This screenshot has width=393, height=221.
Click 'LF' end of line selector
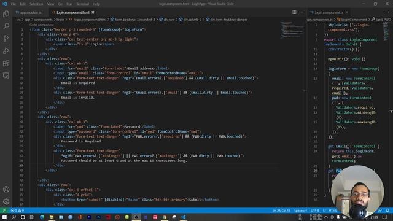coord(324,211)
